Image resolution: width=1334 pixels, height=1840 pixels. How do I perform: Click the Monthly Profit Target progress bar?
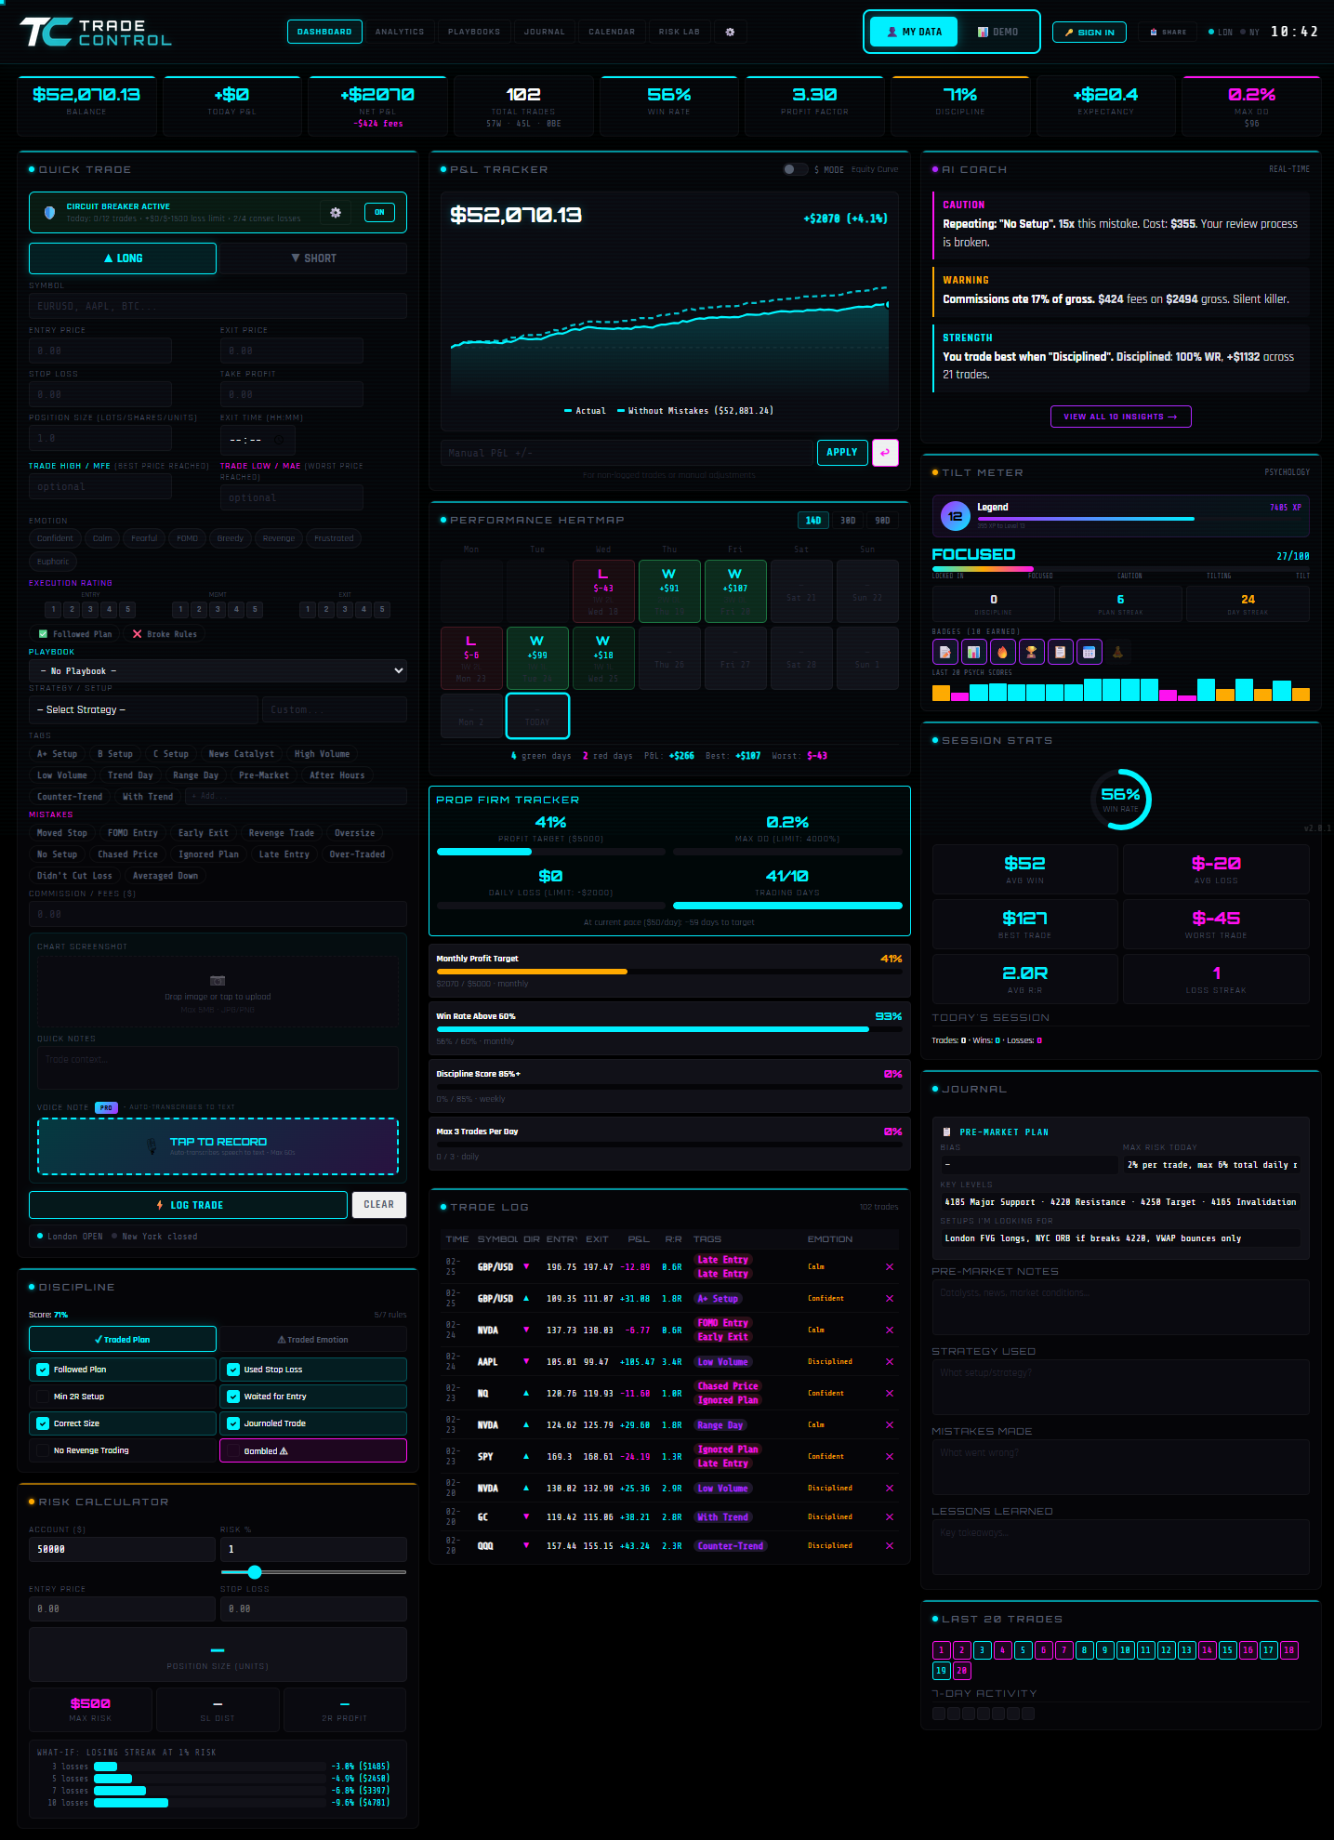[669, 972]
